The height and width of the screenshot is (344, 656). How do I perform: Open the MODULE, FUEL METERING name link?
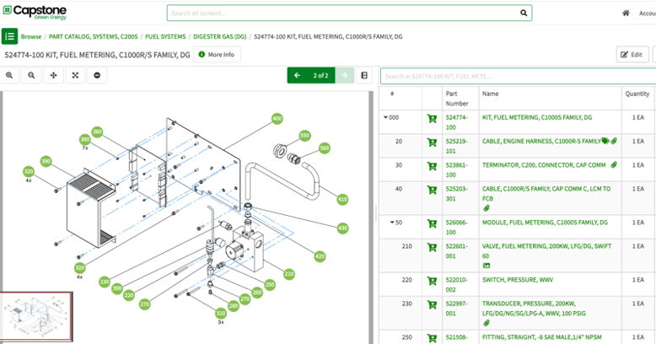[545, 223]
